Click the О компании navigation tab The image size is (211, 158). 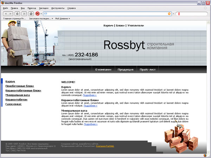coord(103,70)
